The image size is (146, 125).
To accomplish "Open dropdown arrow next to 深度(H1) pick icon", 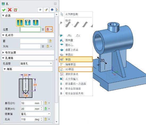I will (x=49, y=109).
